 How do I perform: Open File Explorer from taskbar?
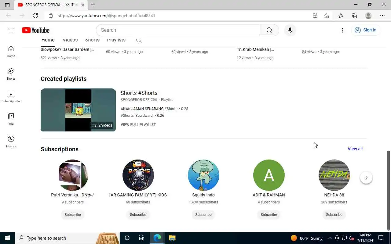pyautogui.click(x=172, y=238)
